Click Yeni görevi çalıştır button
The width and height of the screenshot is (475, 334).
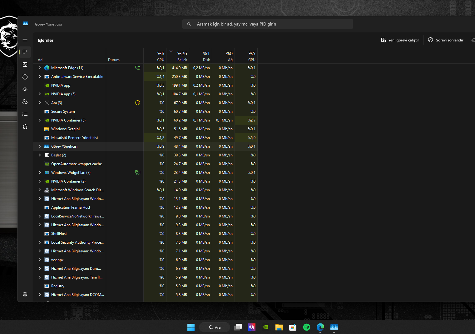(400, 40)
